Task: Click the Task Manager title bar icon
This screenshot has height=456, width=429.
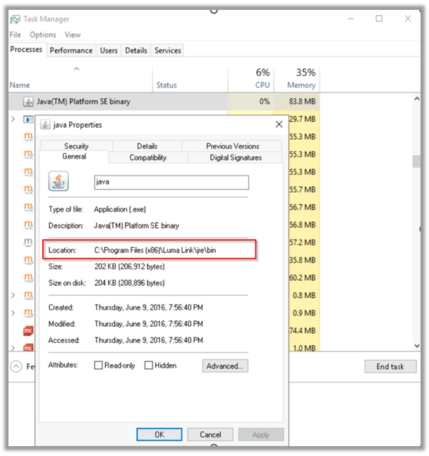Action: [15, 19]
